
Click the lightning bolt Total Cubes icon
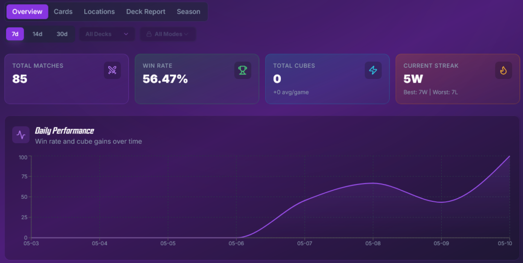coord(373,70)
